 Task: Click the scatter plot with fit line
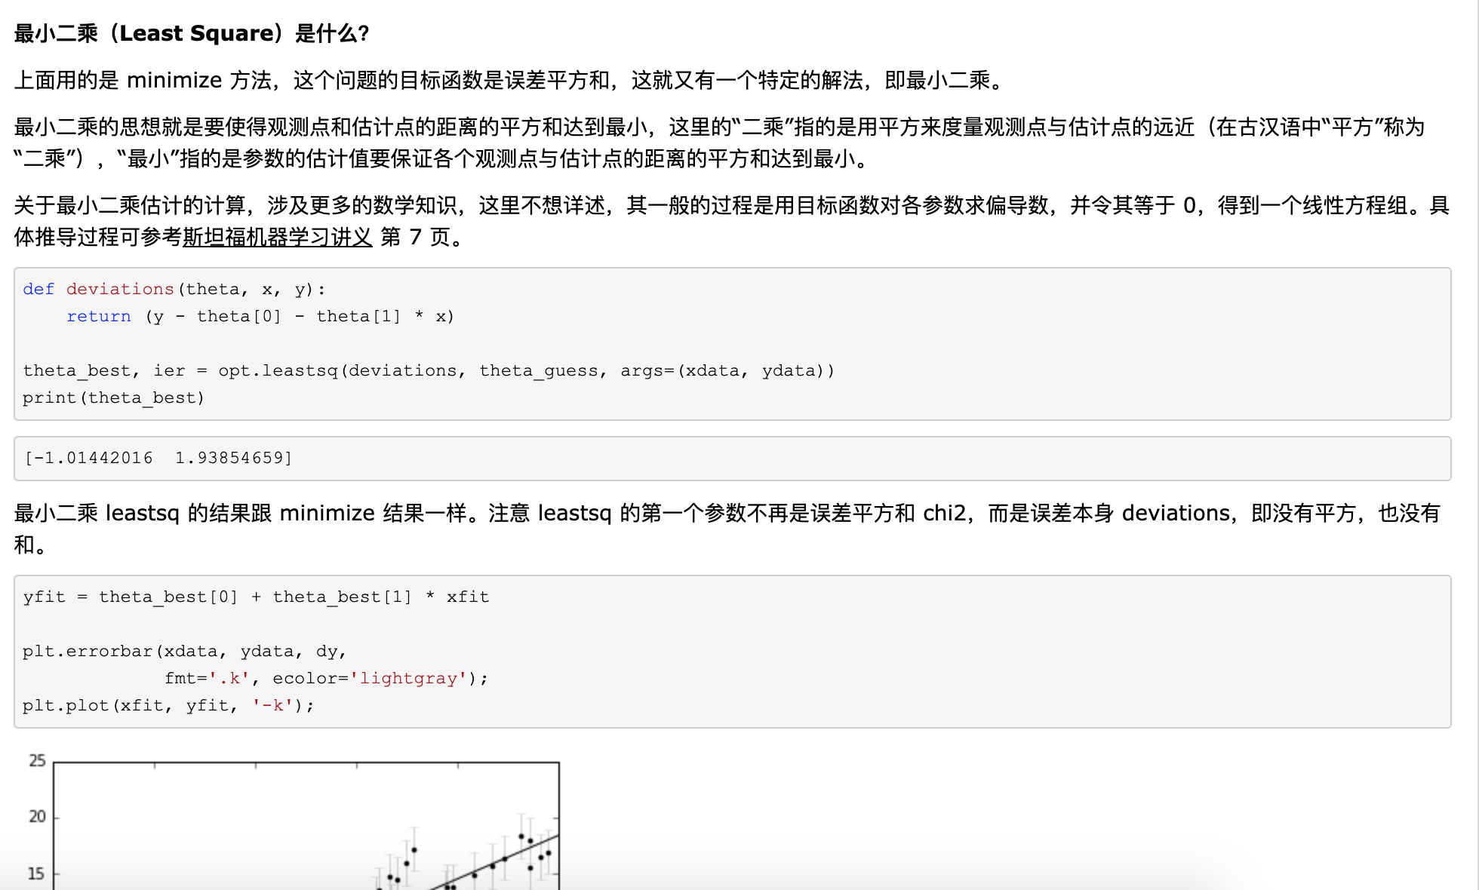(x=306, y=826)
